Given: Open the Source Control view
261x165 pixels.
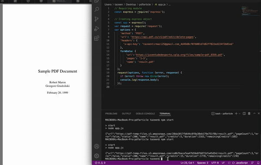Looking at the screenshot, I should [97, 19].
